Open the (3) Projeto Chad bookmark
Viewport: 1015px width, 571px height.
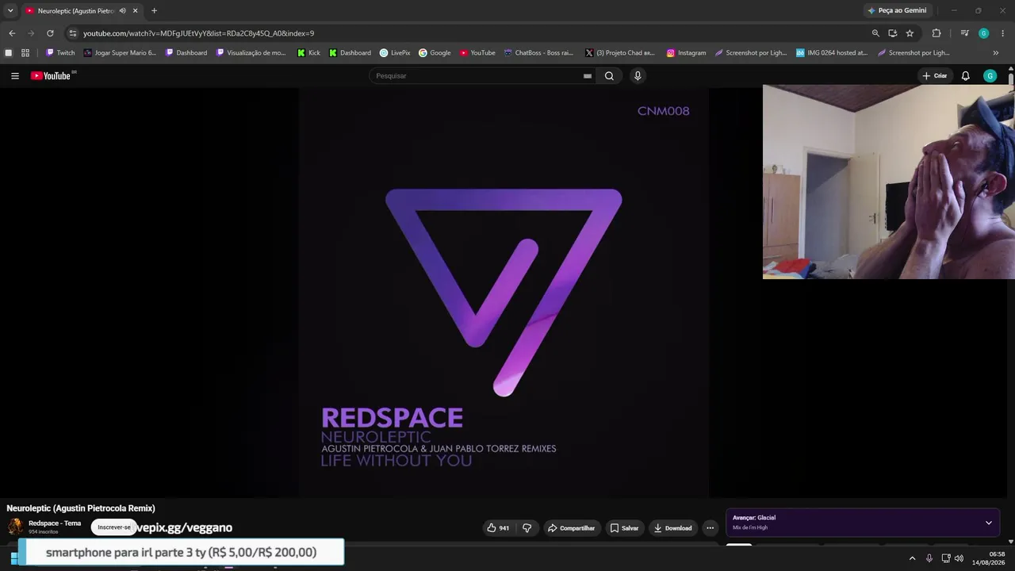[620, 53]
